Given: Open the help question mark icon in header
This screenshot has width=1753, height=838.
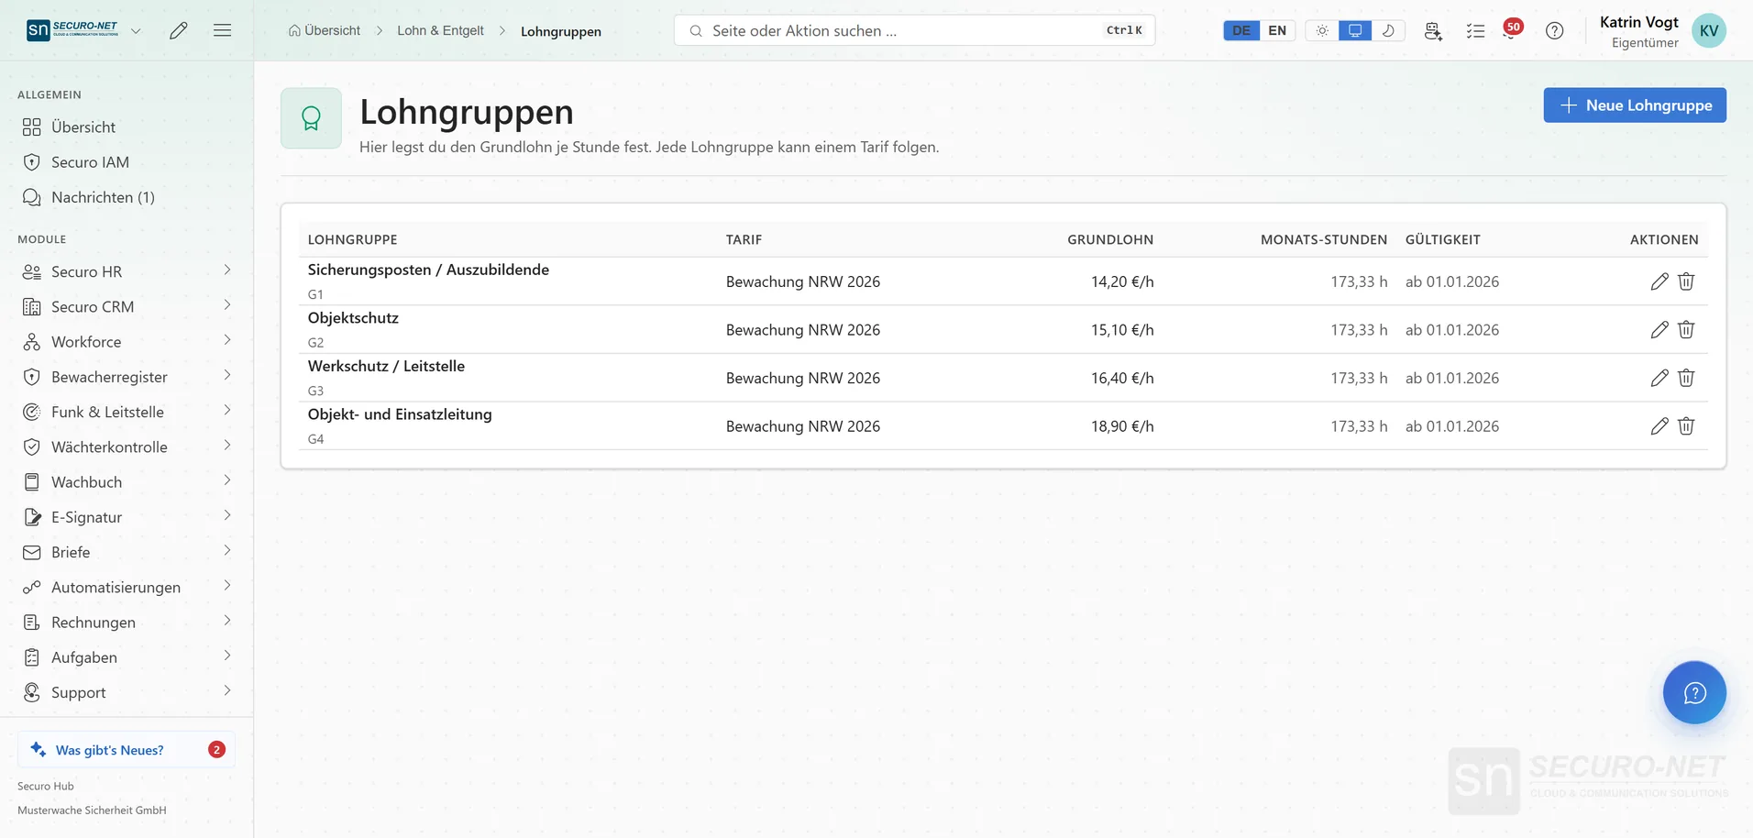Looking at the screenshot, I should click(1554, 30).
